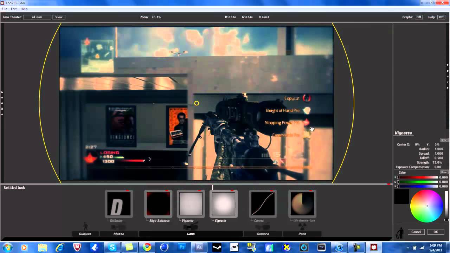Click the Spread value 1.000

tap(439, 154)
